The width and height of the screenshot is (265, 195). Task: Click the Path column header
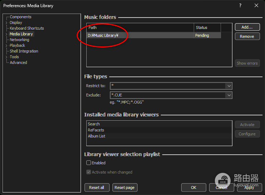coord(140,27)
